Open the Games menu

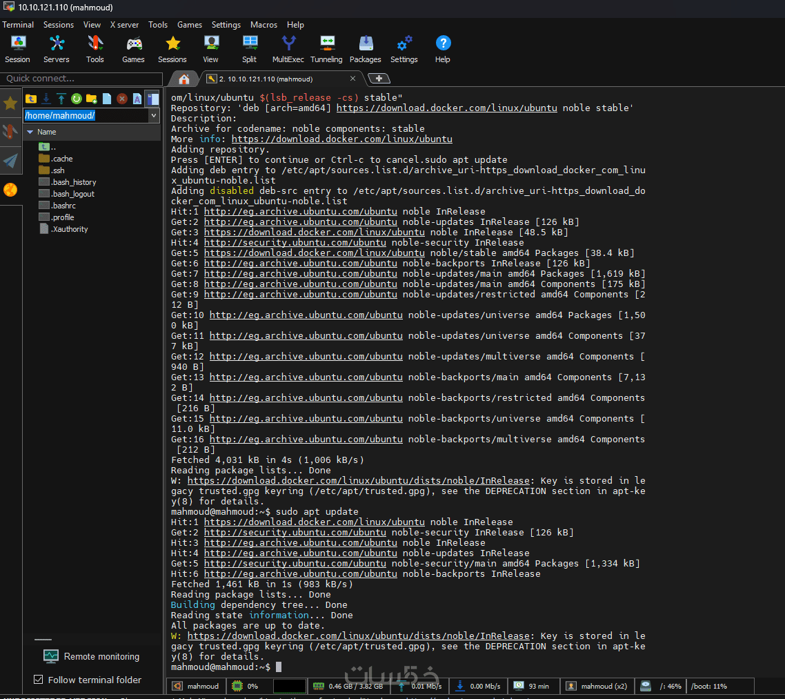coord(190,25)
